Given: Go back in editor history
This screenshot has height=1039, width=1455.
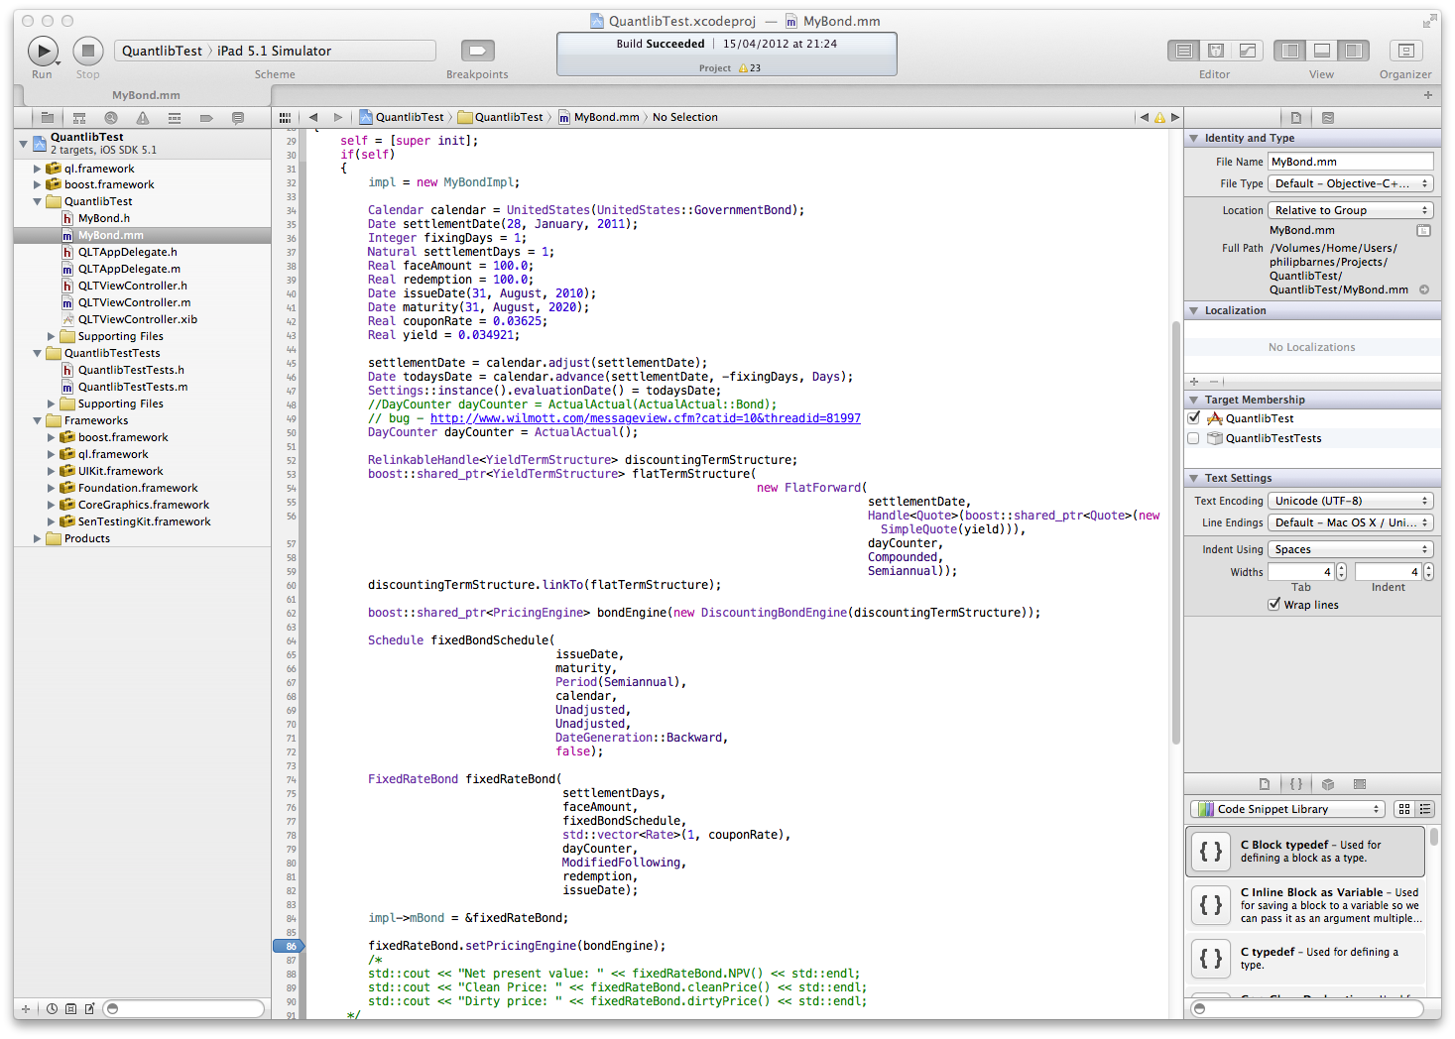Looking at the screenshot, I should click(313, 117).
